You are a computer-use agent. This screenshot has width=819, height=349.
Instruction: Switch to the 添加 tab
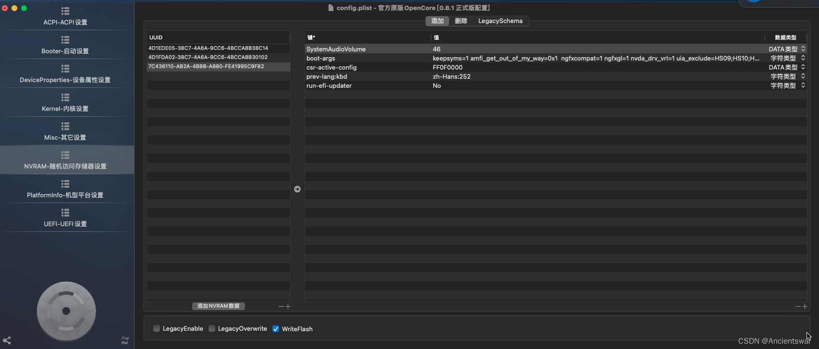coord(437,21)
